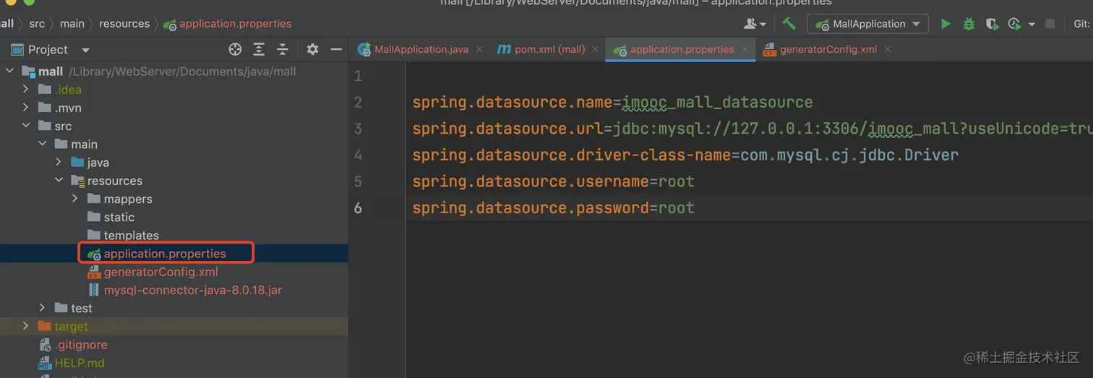Screen dimensions: 1093x378
Task: Expand the test folder
Action: tap(43, 308)
